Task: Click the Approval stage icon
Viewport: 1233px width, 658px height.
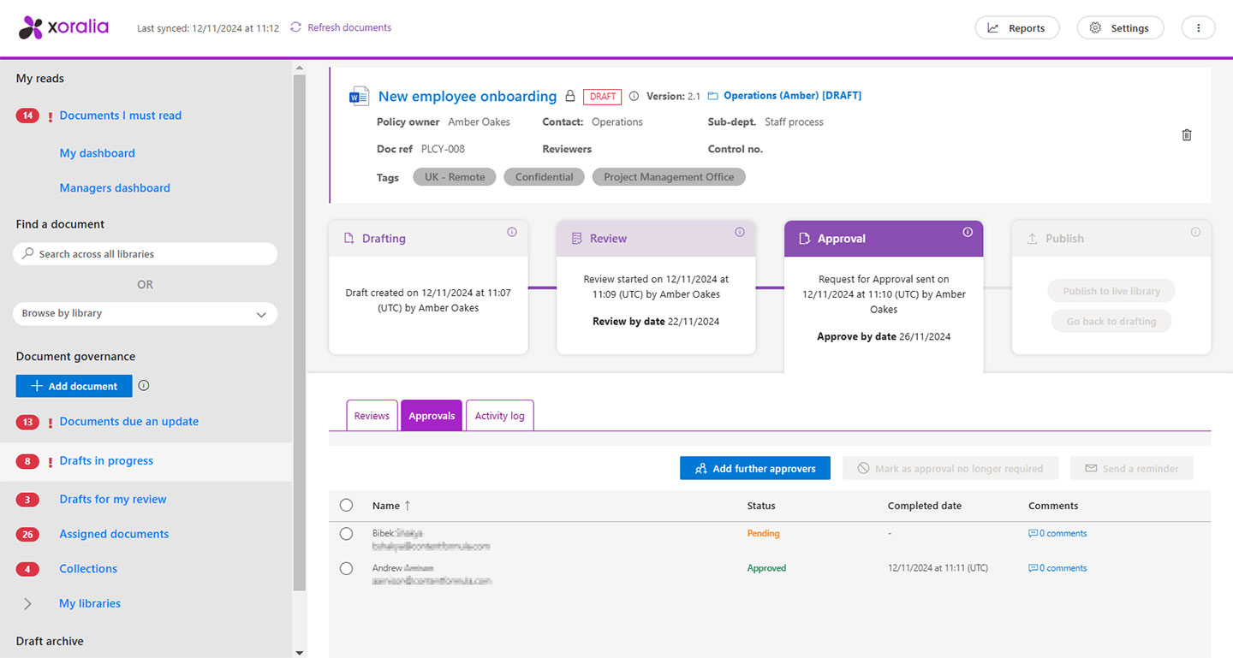Action: click(804, 239)
